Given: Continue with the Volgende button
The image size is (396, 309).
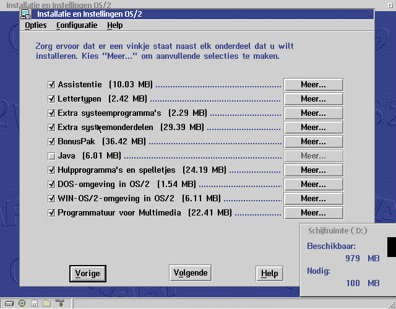Looking at the screenshot, I should [x=191, y=273].
